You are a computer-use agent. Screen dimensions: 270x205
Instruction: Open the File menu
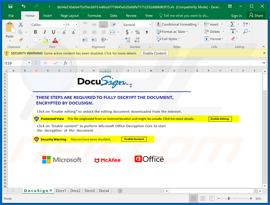(x=11, y=16)
